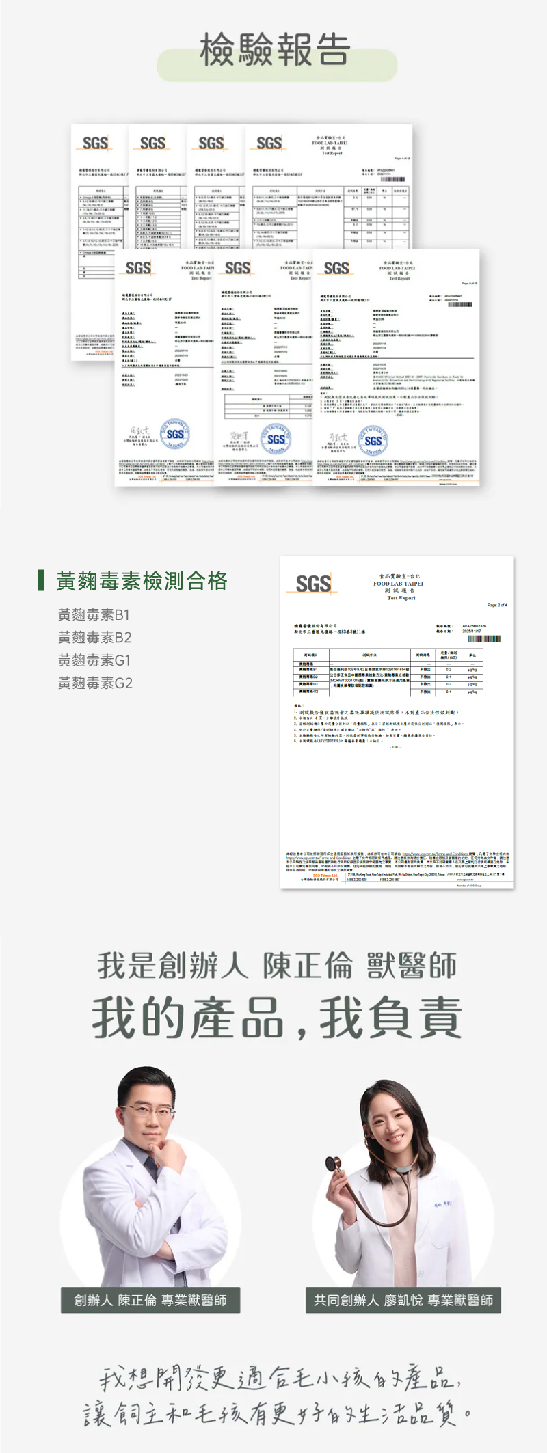Viewport: 547px width, 1453px height.
Task: Click the Page 2 of 4 text on the report
Action: click(497, 605)
